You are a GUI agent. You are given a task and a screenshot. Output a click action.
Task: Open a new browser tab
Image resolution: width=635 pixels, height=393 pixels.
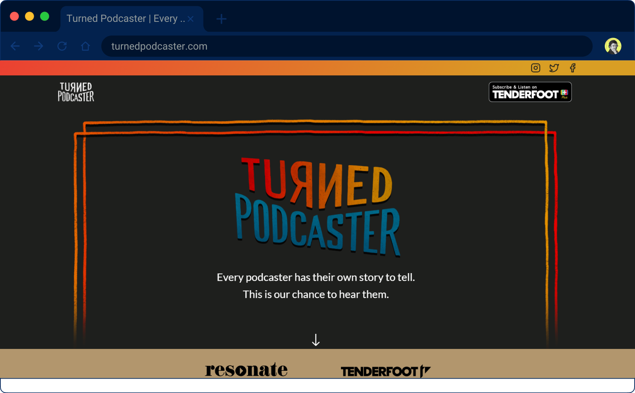coord(221,19)
